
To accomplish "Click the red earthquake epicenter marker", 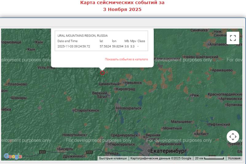I will 102,73.
